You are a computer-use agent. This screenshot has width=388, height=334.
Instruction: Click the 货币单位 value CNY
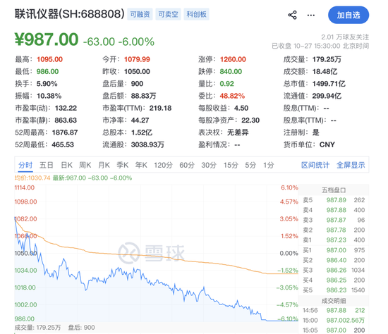[x=327, y=144]
